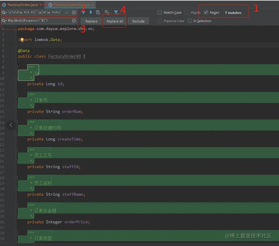
Task: Click the '员工工号' comment text
Action: (43, 155)
